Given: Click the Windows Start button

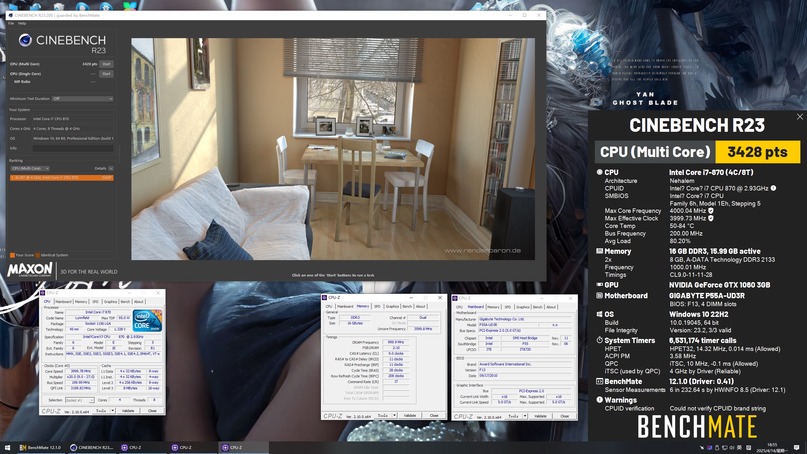Looking at the screenshot, I should click(8, 447).
